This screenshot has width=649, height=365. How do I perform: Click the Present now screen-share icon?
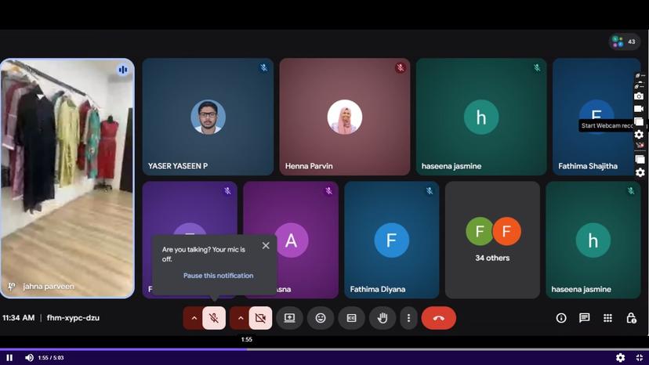[289, 318]
